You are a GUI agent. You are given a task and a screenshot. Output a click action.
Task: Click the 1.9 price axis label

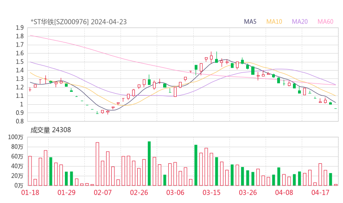(x=19, y=28)
